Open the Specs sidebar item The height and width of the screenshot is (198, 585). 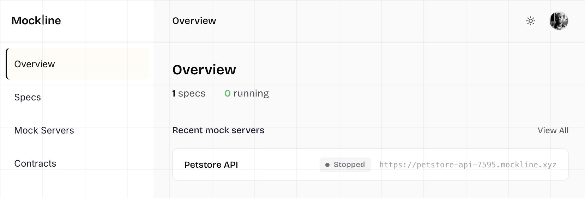77,97
